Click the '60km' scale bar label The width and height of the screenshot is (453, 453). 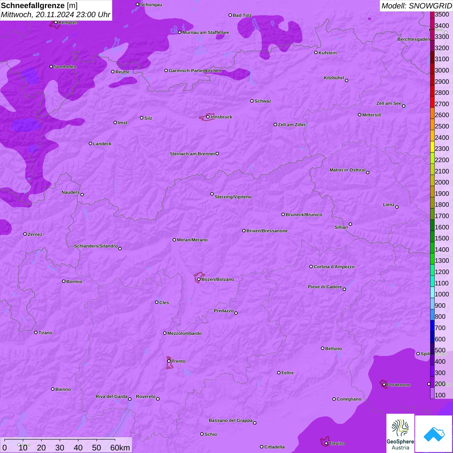120,447
